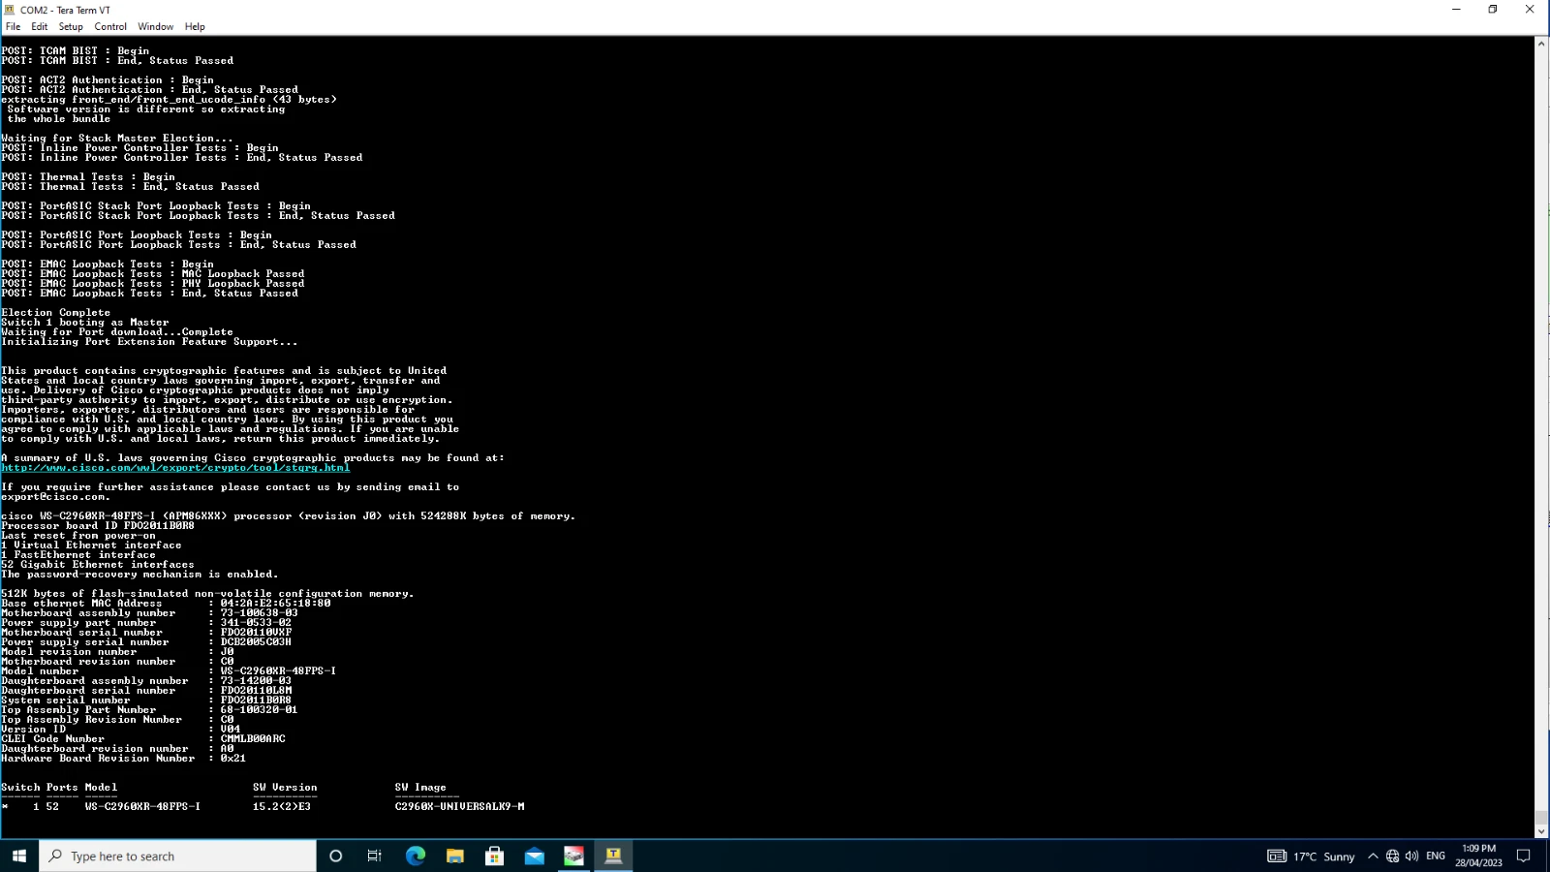Screen dimensions: 1550x872
Task: Open network settings globe icon
Action: [1392, 856]
